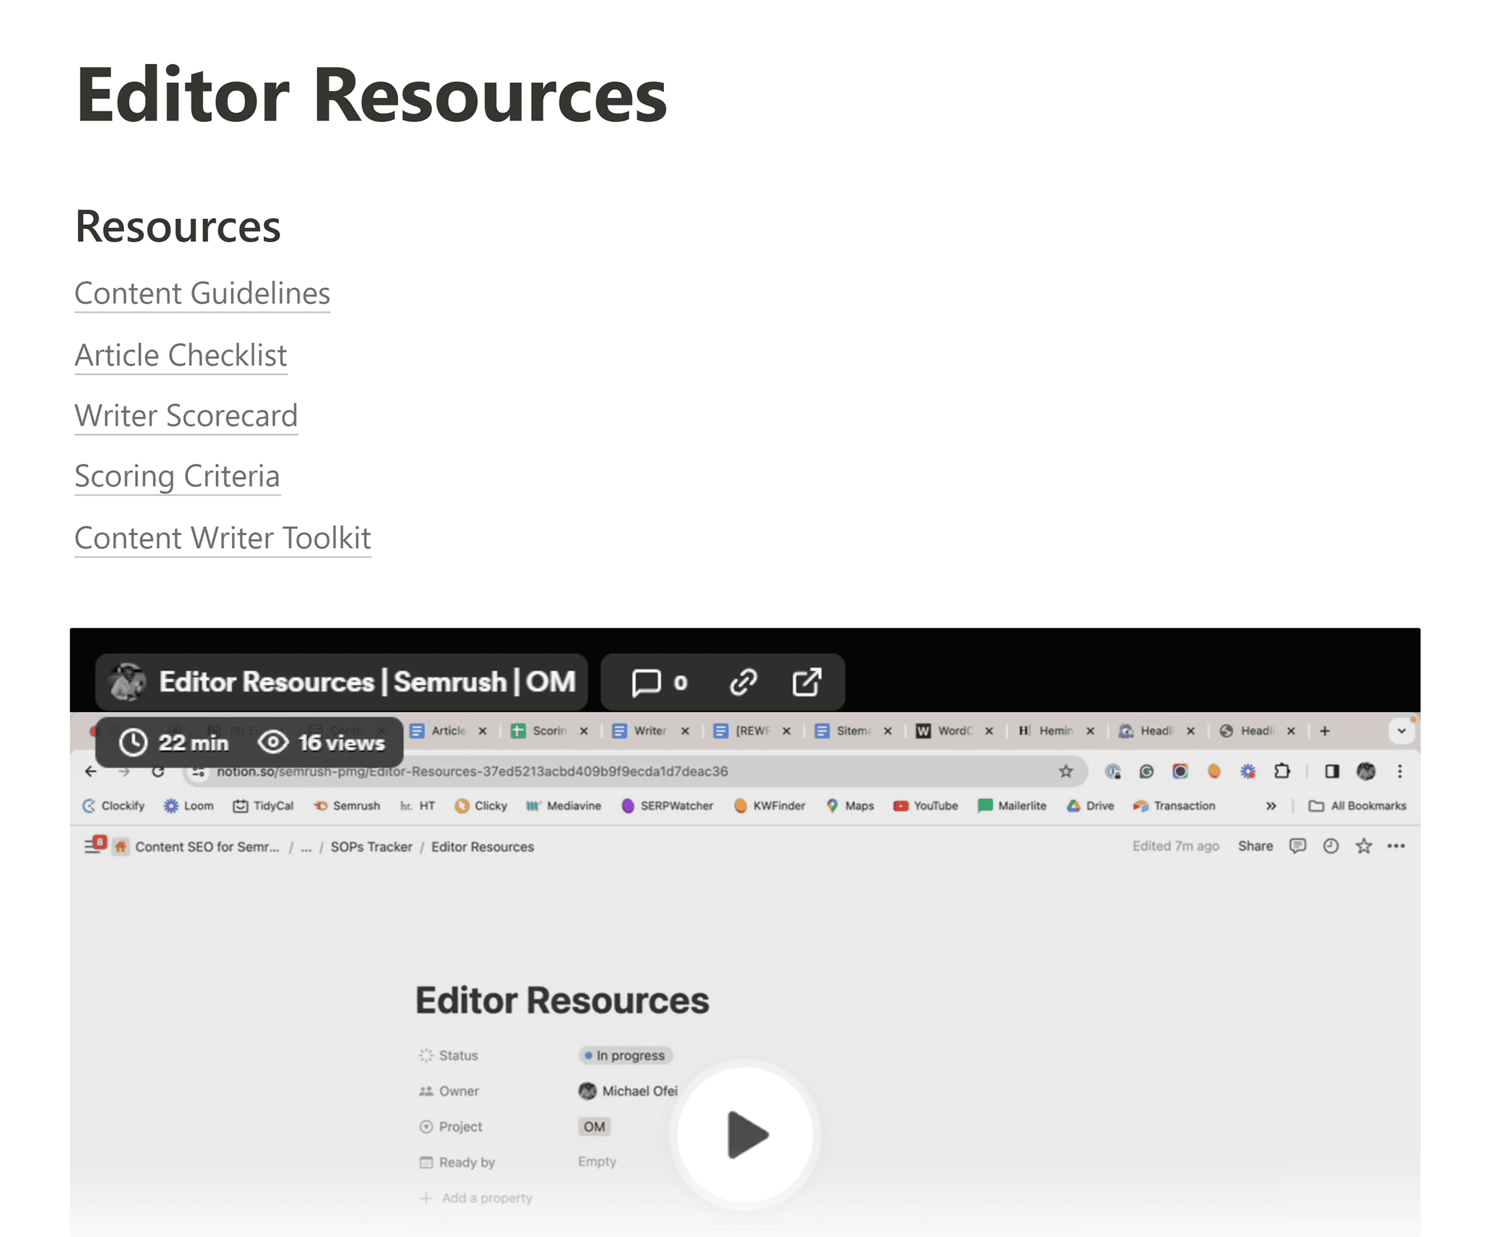
Task: Open the Extensions puzzle icon
Action: pyautogui.click(x=1282, y=771)
